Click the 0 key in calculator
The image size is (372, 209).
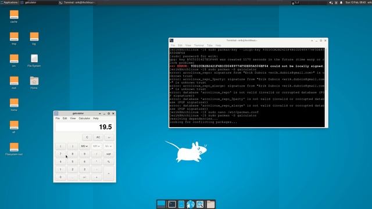click(60, 177)
